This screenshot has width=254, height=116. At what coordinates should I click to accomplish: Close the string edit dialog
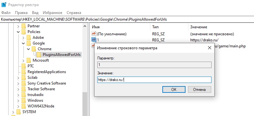[210, 48]
